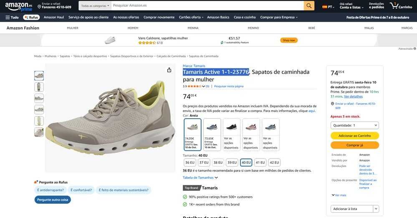
Task: Open the Todas as categorias search dropdown
Action: (95, 5)
